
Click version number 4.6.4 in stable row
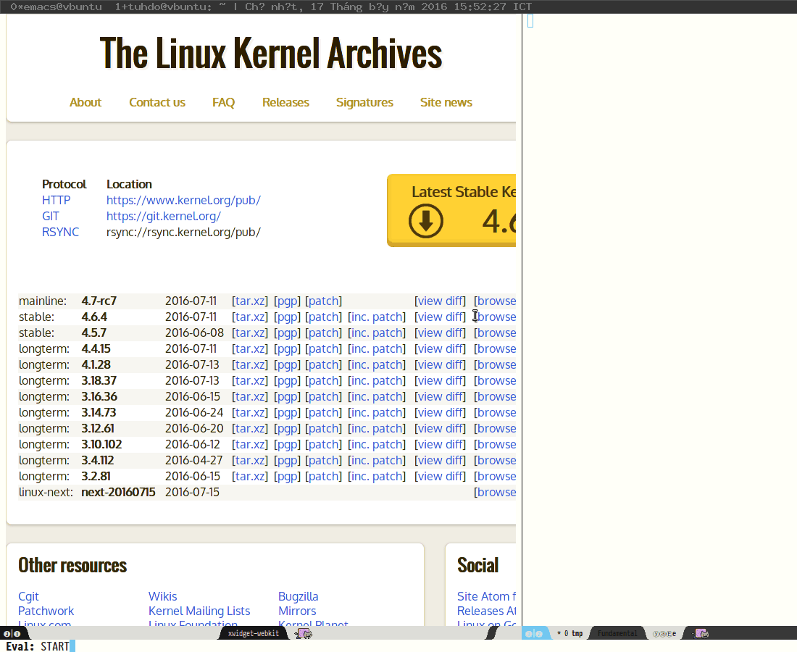click(x=94, y=317)
